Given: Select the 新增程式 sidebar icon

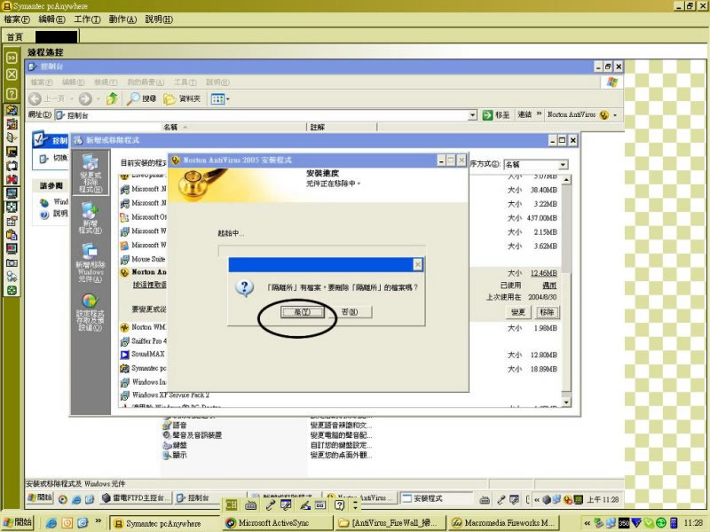Looking at the screenshot, I should tap(90, 217).
